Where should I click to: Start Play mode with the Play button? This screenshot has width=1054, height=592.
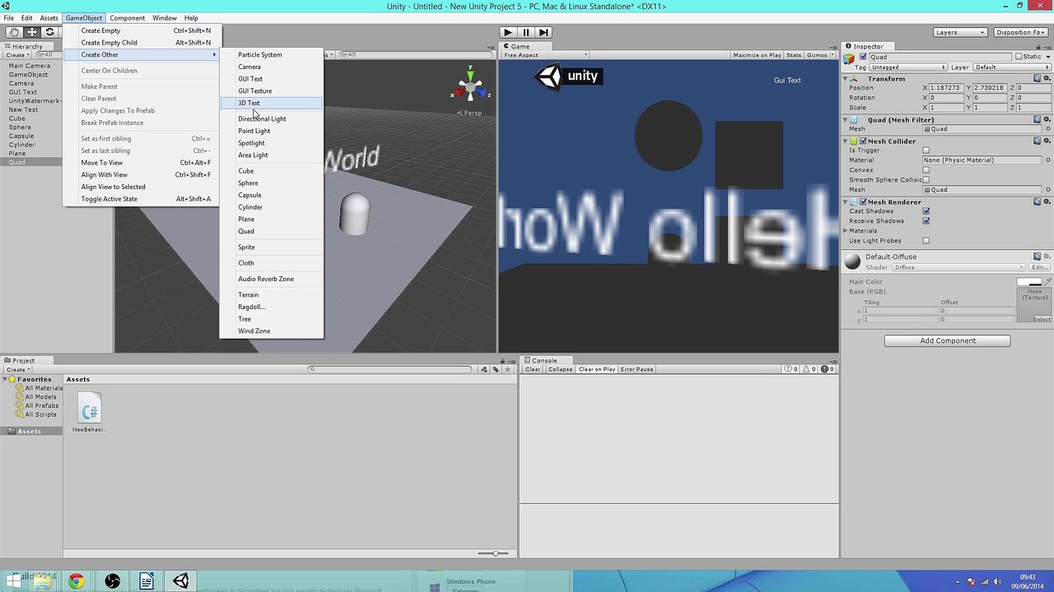pos(508,32)
